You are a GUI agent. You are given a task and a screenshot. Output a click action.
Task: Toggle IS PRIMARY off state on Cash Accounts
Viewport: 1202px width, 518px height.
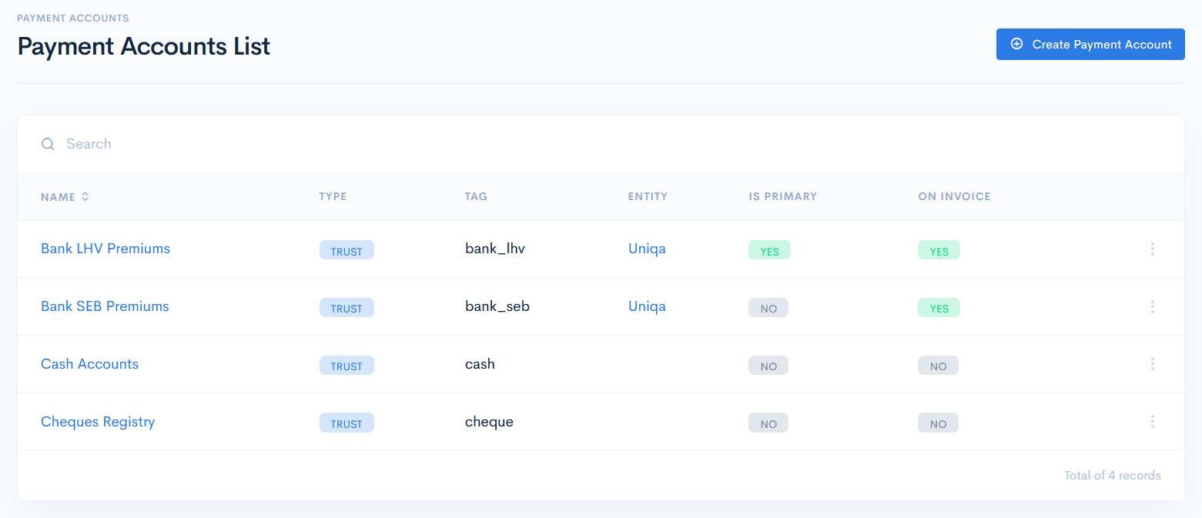click(x=768, y=365)
